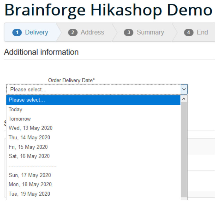Click the step 3 number badge
215x201 pixels.
pos(129,33)
